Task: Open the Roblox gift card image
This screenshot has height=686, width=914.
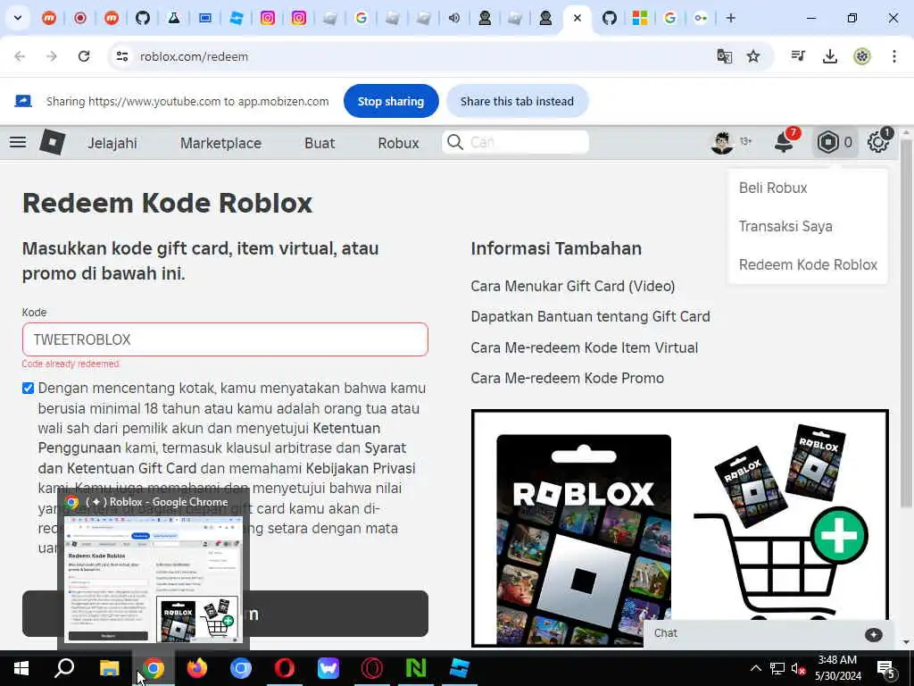Action: 679,529
